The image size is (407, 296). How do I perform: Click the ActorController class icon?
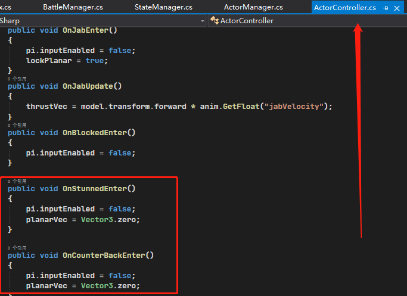pyautogui.click(x=215, y=20)
